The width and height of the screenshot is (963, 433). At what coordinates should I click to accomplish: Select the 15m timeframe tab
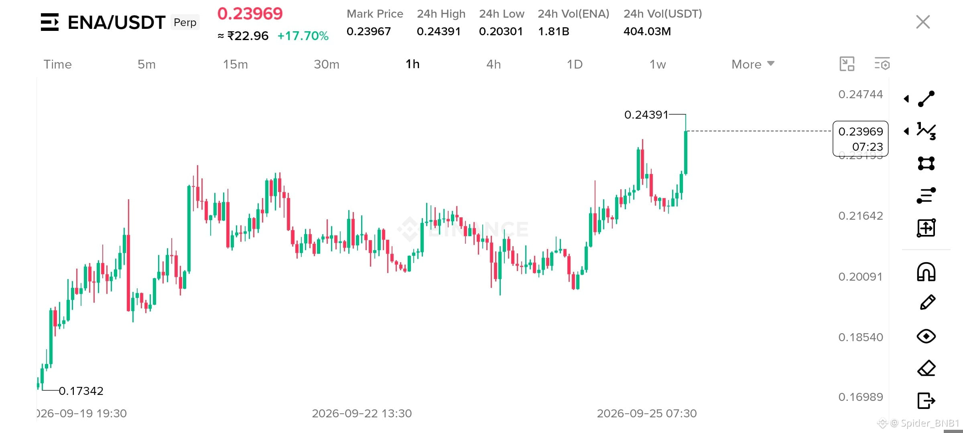236,64
